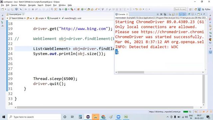Click the New Java Package icon
The image size is (213, 120).
(79, 9)
